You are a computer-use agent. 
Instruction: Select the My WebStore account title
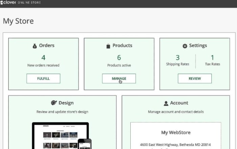[x=176, y=132]
